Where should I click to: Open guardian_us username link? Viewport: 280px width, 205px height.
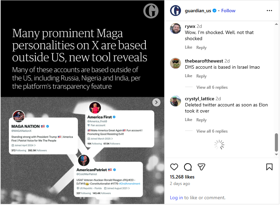(x=198, y=11)
